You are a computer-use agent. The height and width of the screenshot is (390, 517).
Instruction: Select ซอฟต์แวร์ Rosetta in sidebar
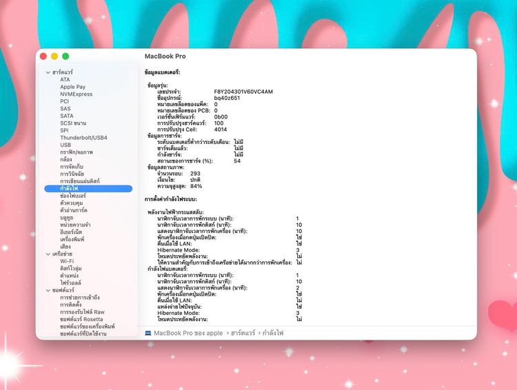81,319
